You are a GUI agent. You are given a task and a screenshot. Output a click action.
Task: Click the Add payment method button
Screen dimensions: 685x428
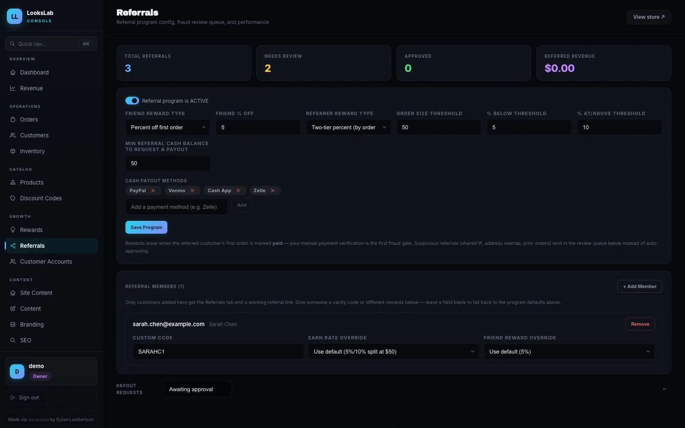point(242,205)
